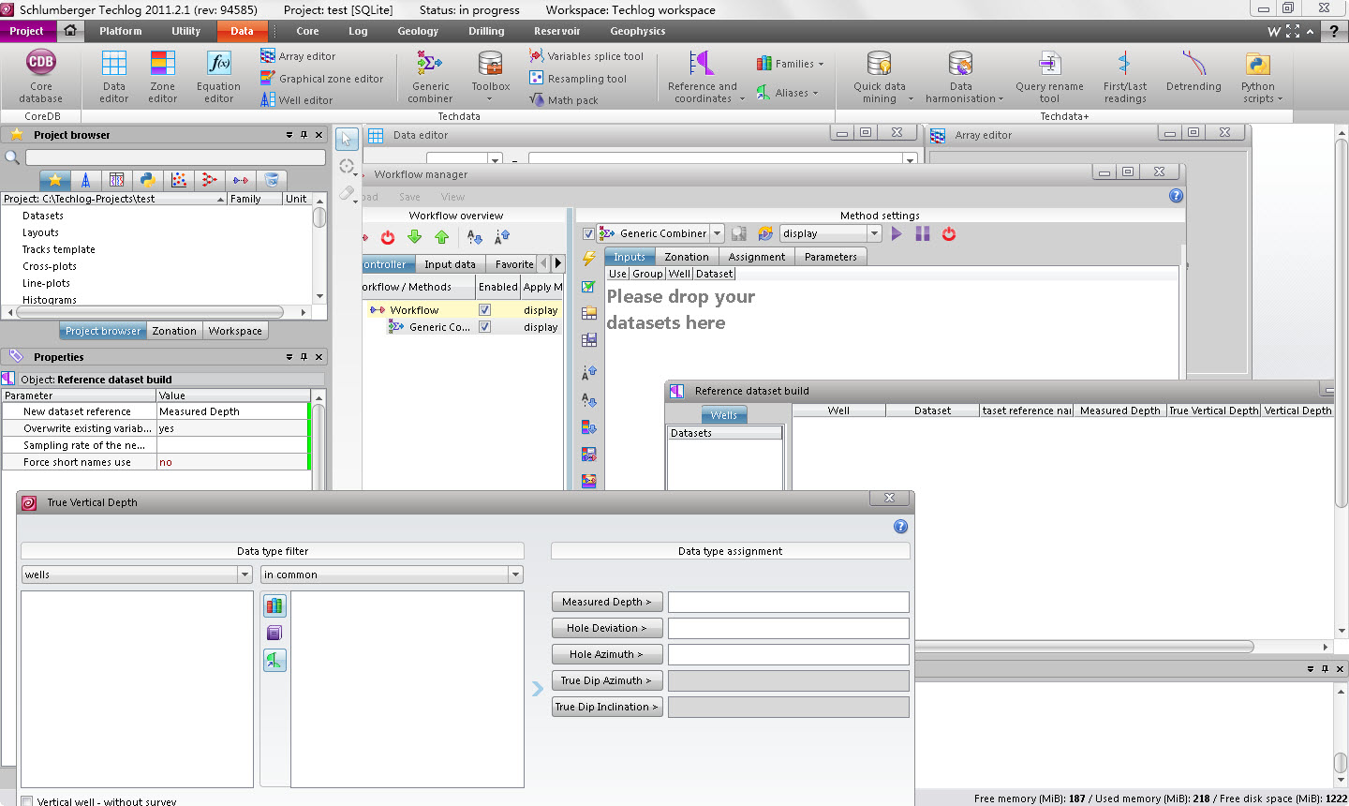Screen dimensions: 1349x806
Task: Launch the Array editor tool
Action: [x=298, y=56]
